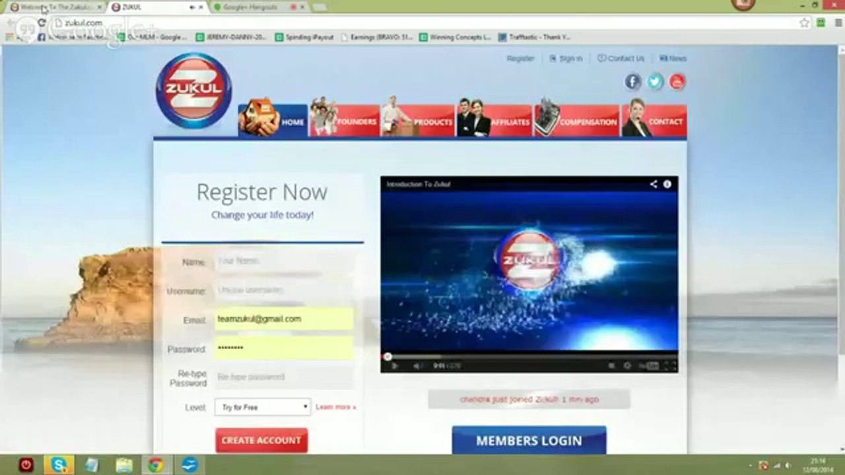845x475 pixels.
Task: Follow the Register link at top
Action: click(520, 59)
